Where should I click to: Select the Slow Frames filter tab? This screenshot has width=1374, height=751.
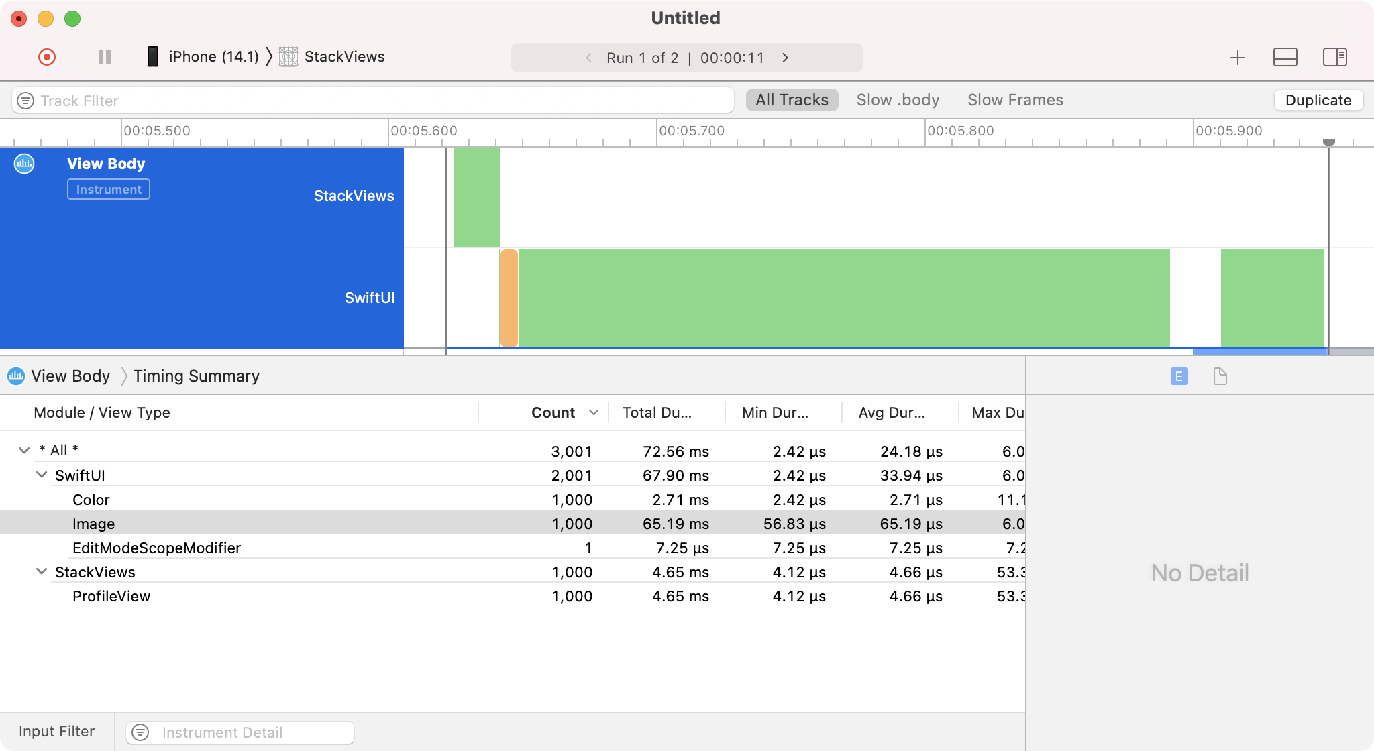1016,99
